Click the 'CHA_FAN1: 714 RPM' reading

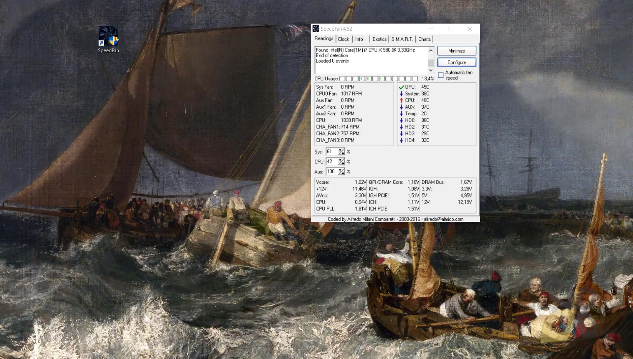point(338,127)
